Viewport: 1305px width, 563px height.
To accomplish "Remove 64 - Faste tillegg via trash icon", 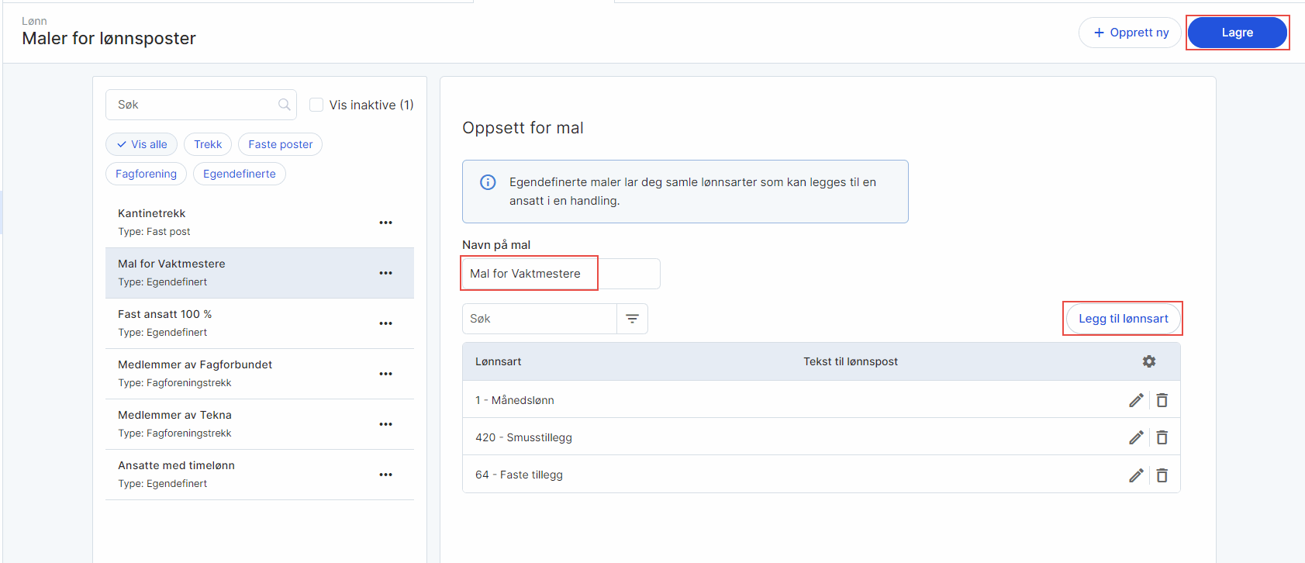I will [x=1162, y=475].
